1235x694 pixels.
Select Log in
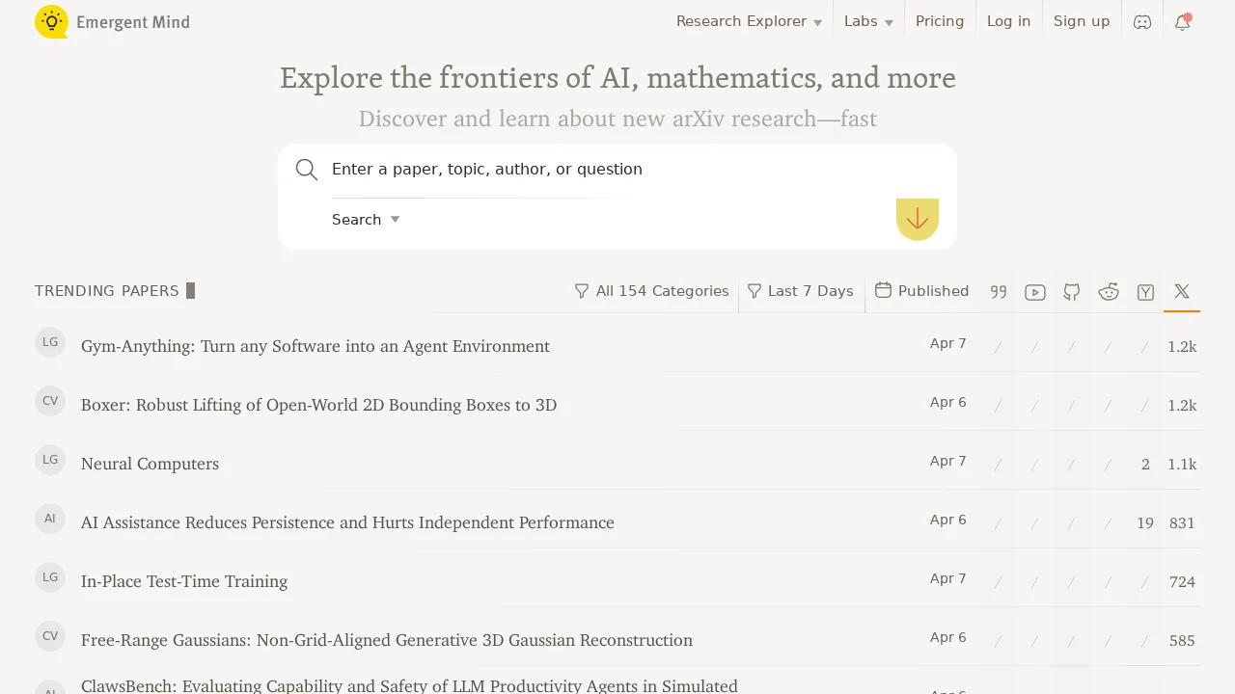(1008, 20)
